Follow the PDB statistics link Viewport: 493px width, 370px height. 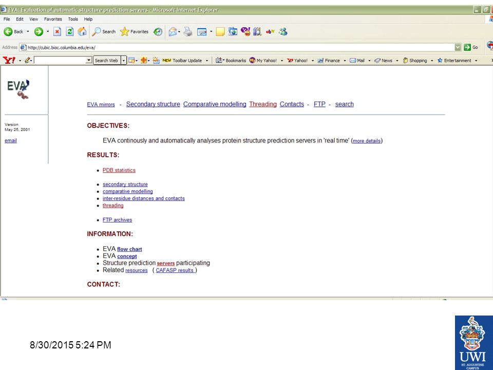click(x=119, y=170)
